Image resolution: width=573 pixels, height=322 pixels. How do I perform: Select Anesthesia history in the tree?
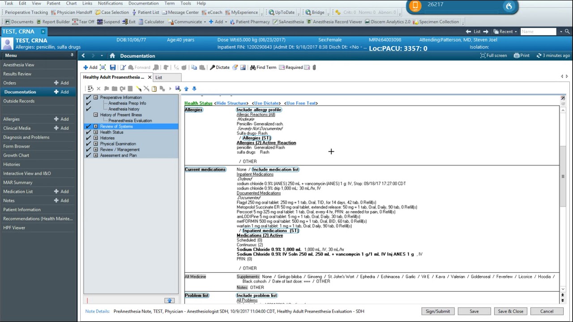(x=124, y=109)
